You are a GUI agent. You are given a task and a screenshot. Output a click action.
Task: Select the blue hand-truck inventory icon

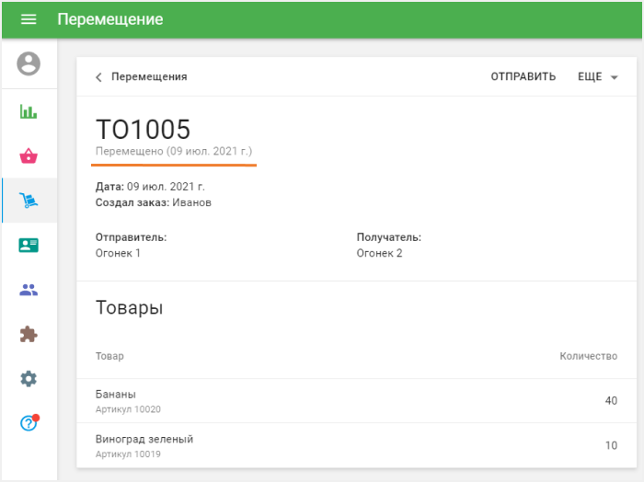pyautogui.click(x=29, y=201)
